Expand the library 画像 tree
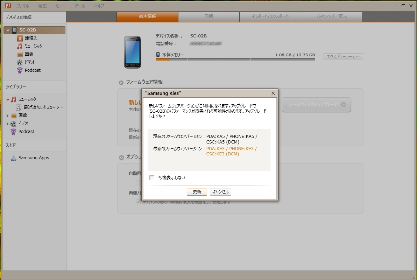Image resolution: width=417 pixels, height=280 pixels. click(7, 115)
